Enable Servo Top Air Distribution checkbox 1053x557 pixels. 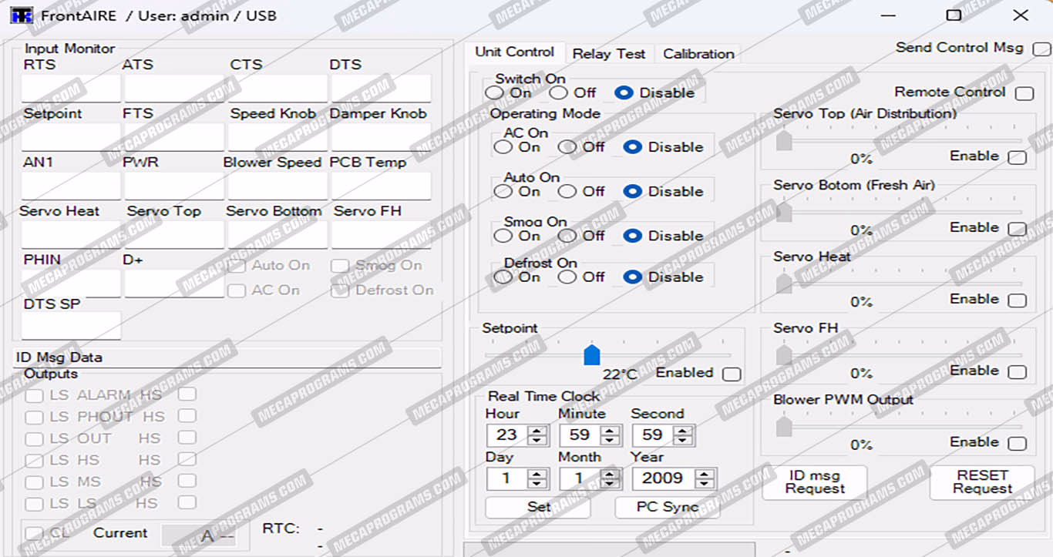coord(1017,157)
